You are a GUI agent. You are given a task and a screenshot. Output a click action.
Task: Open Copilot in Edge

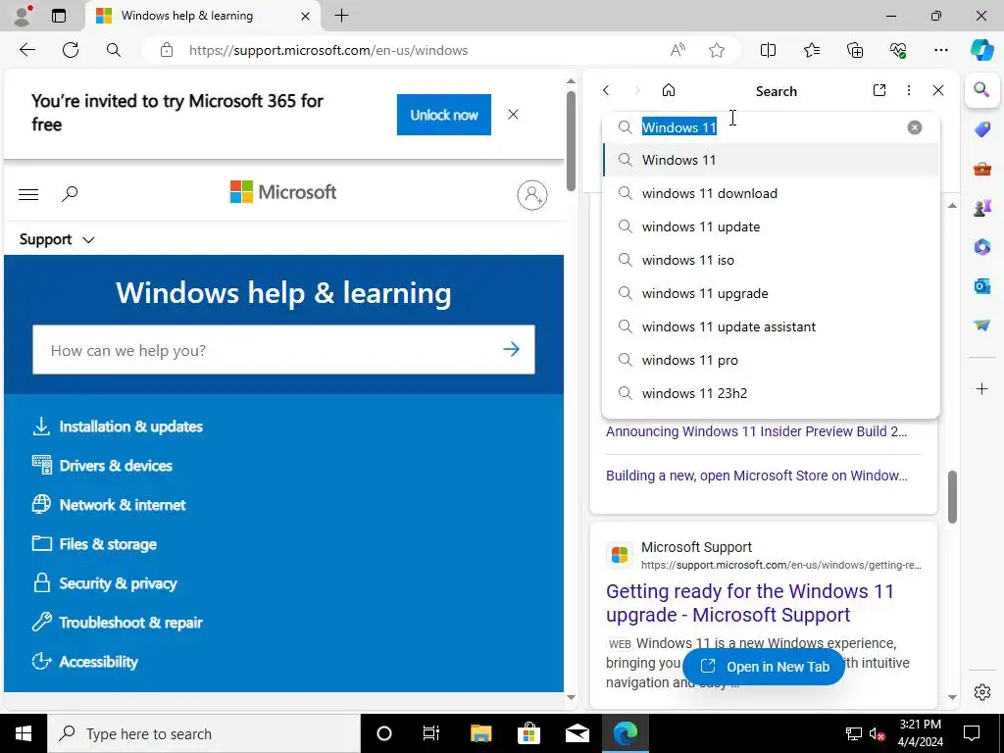tap(981, 50)
